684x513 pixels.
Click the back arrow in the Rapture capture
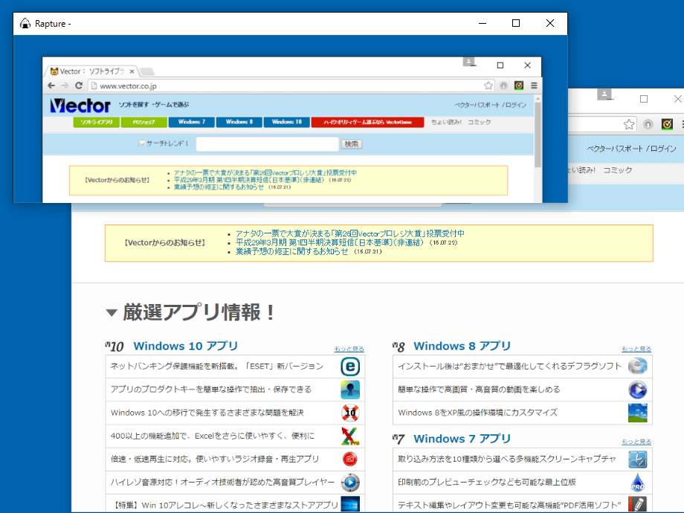(x=51, y=85)
